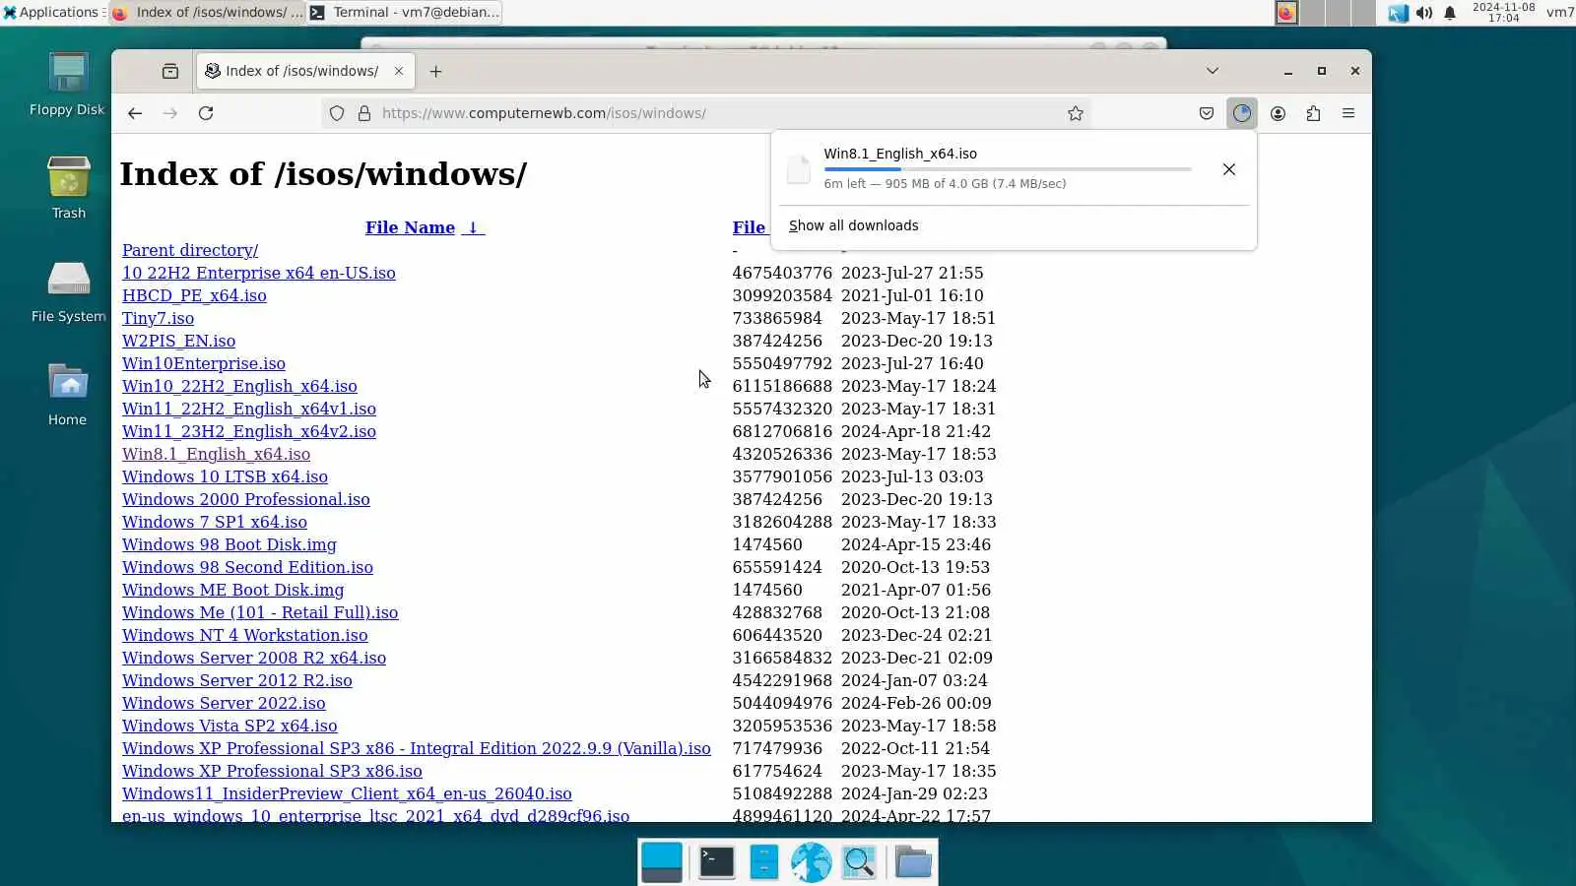Save the page to Pocket

click(x=1207, y=113)
